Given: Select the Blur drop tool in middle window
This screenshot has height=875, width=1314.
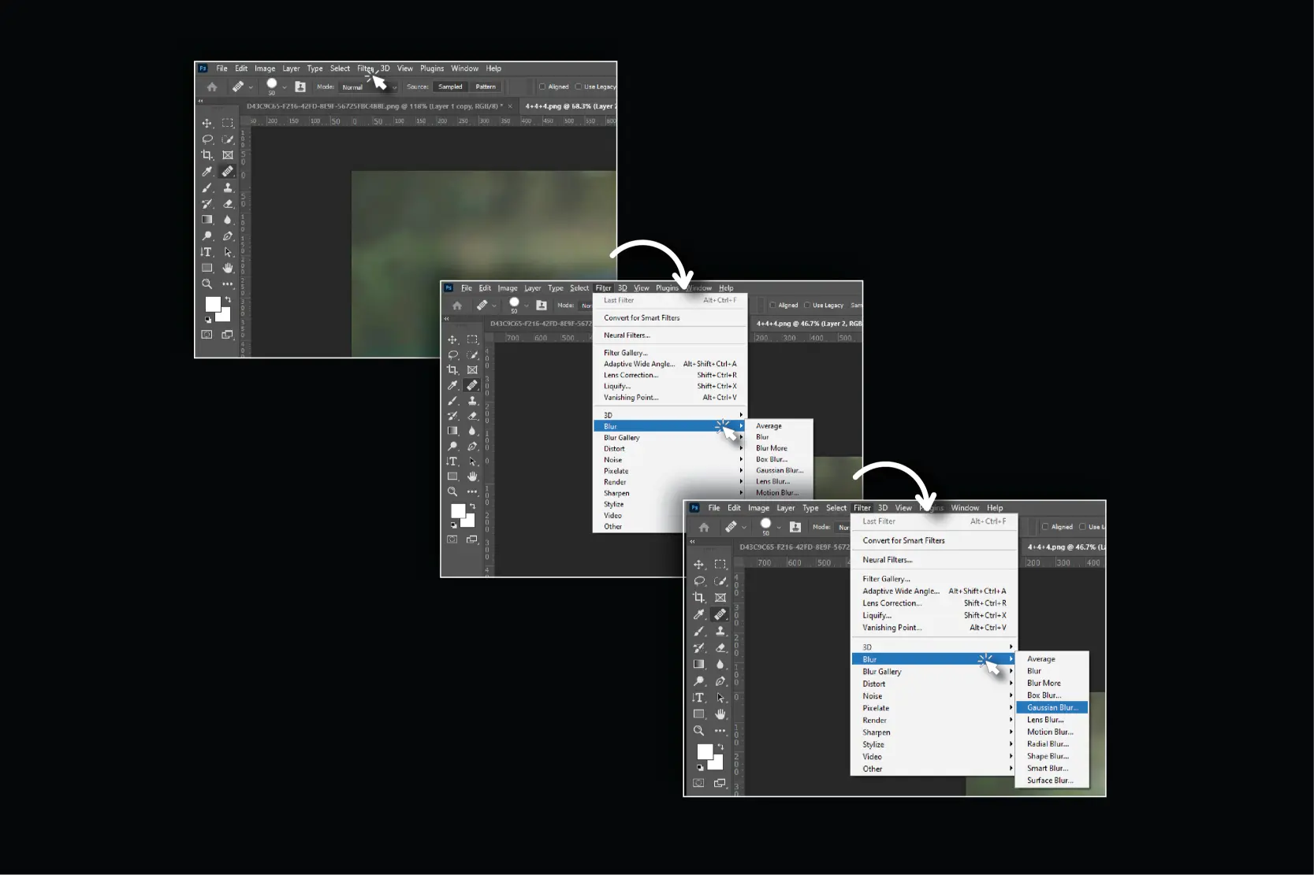Looking at the screenshot, I should point(472,431).
